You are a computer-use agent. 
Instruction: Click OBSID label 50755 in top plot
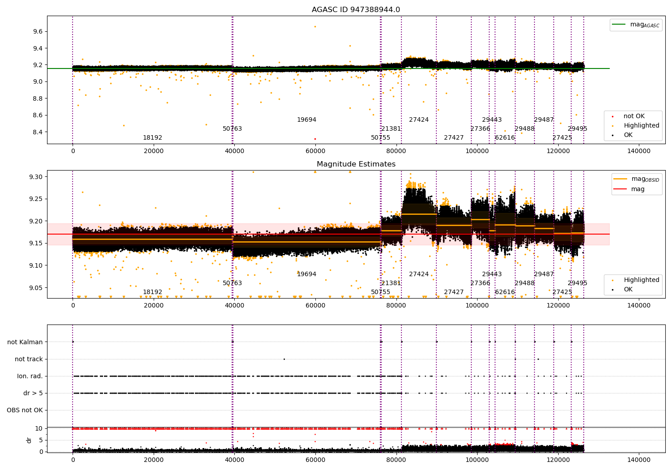(x=380, y=138)
